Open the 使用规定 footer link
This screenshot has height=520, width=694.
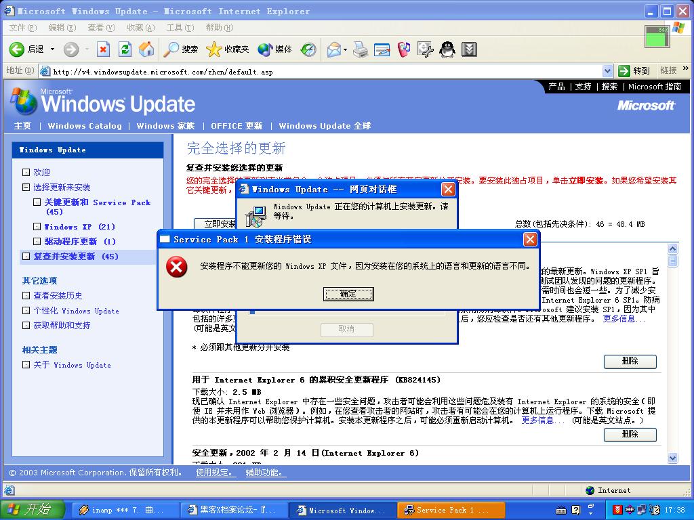coord(214,473)
